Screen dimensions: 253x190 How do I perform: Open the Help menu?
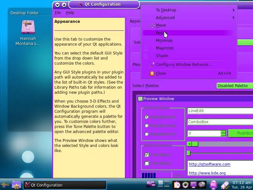(x=70, y=13)
